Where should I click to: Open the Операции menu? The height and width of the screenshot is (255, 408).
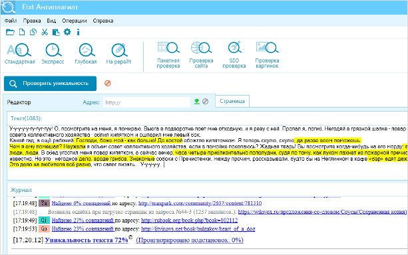[x=74, y=21]
